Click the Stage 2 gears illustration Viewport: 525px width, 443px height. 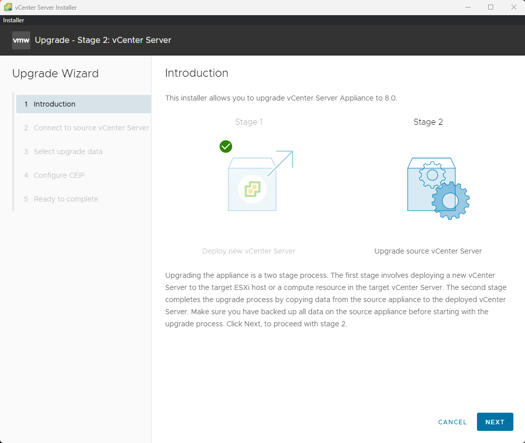(438, 188)
